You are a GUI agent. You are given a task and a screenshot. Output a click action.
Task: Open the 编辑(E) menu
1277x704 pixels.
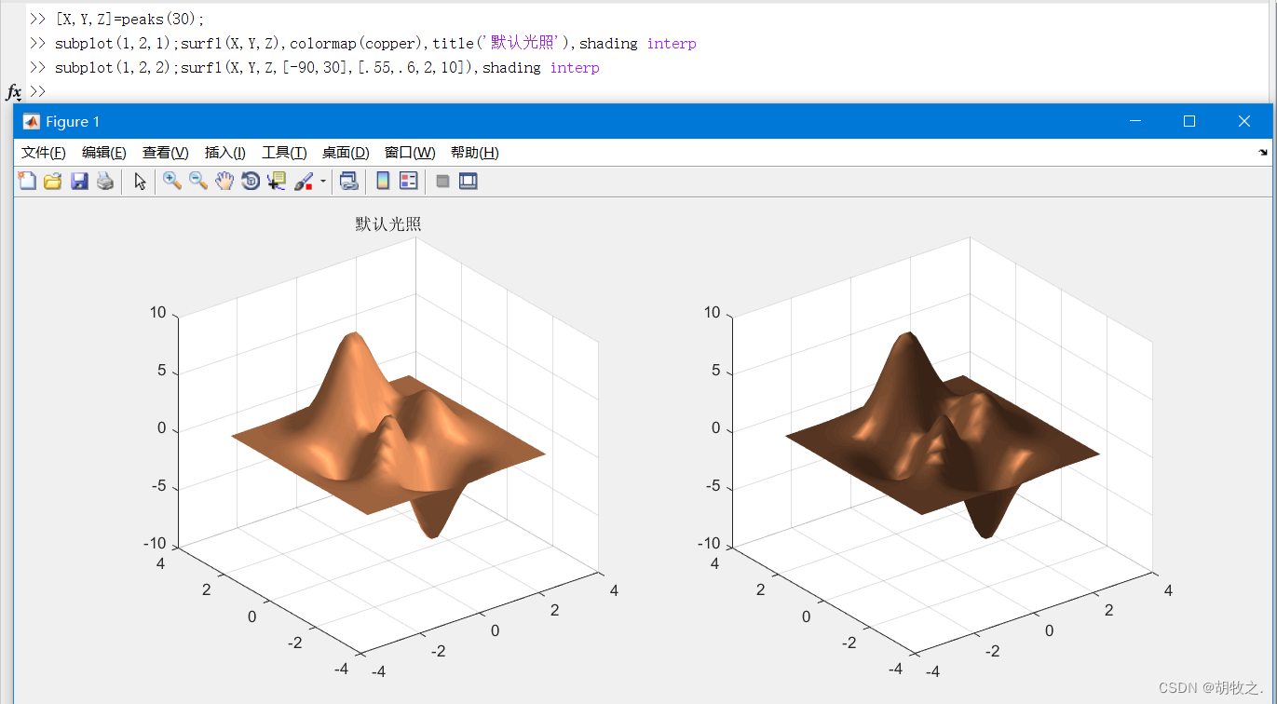click(104, 153)
